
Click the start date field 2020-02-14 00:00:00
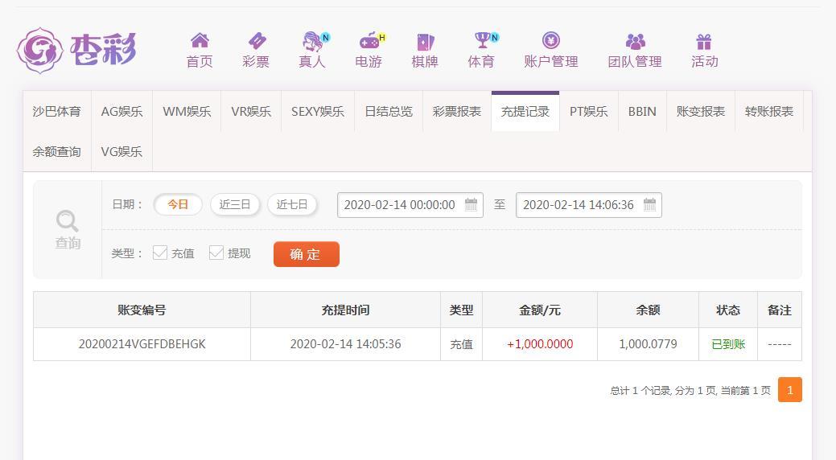(410, 205)
